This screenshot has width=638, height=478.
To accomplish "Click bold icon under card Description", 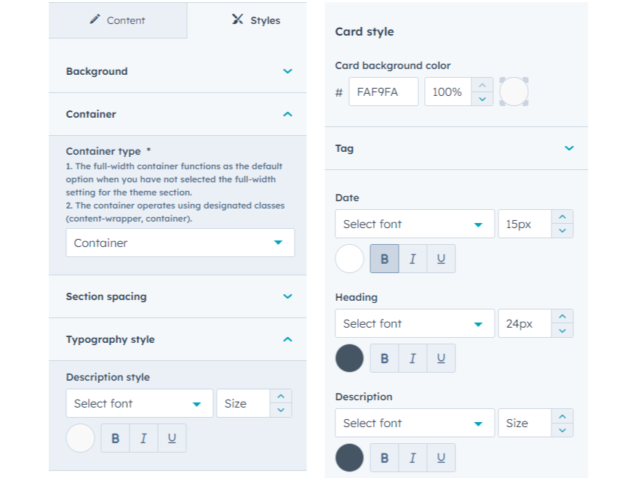I will tap(384, 458).
